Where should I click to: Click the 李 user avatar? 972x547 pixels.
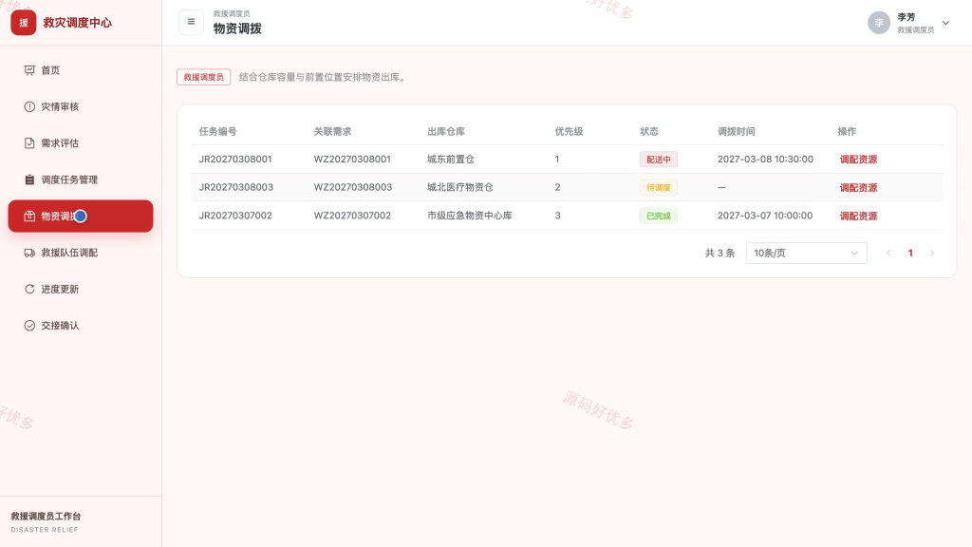click(x=878, y=23)
